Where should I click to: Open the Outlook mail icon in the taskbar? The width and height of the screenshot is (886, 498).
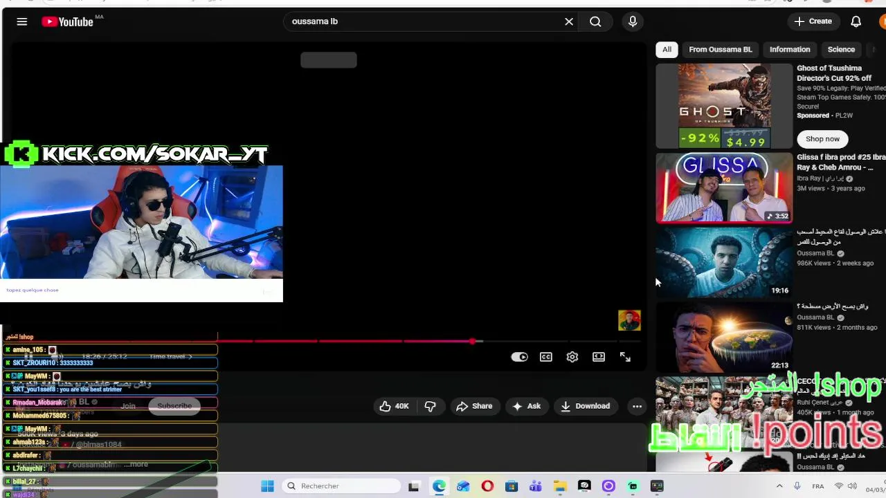pos(463,486)
